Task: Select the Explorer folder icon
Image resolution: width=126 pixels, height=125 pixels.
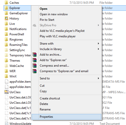Action: [6, 8]
